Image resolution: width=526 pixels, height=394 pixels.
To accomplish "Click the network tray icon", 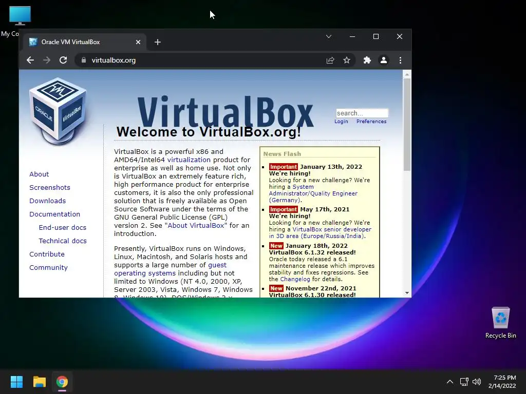I will click(x=464, y=382).
